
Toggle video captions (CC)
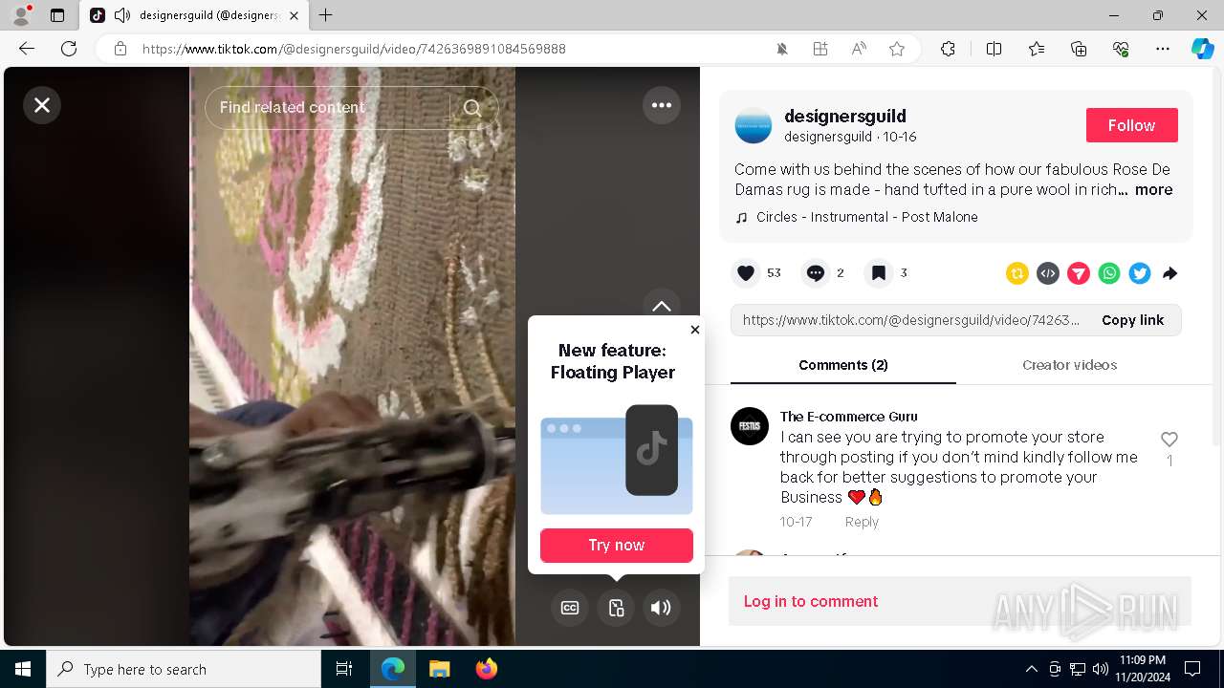point(570,608)
